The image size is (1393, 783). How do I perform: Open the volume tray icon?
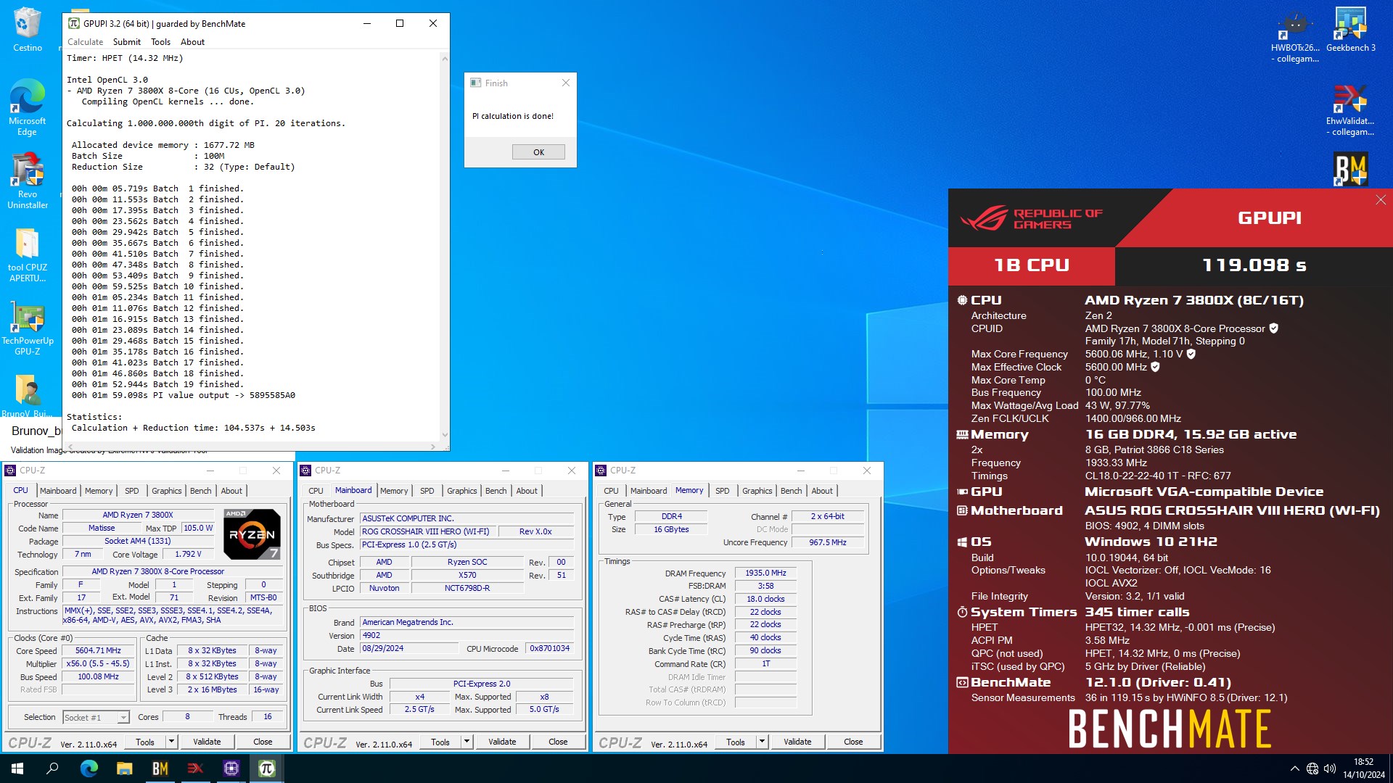[1329, 768]
